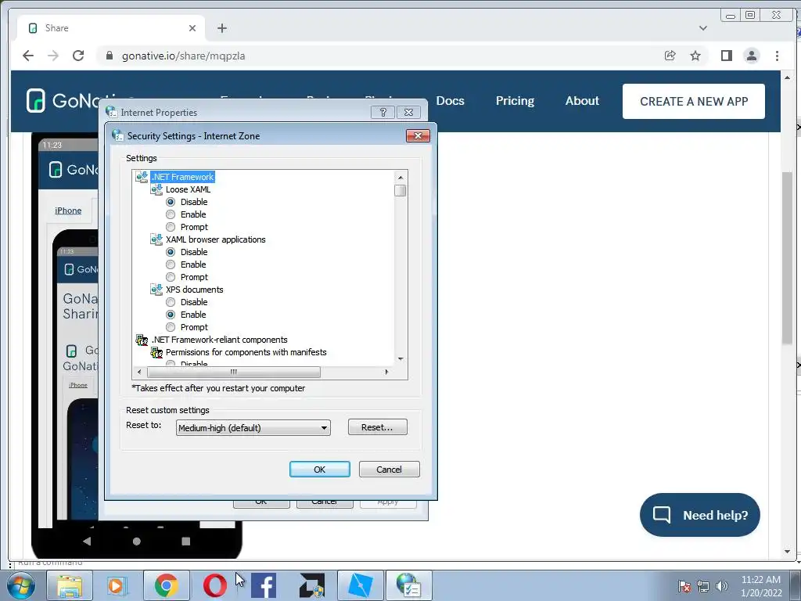This screenshot has height=601, width=801.
Task: Reload the gonative.io page
Action: pos(78,56)
